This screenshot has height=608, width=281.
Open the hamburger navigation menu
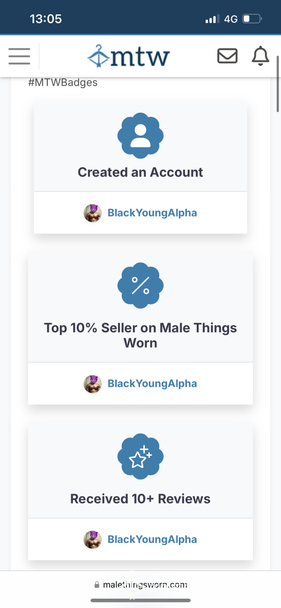pyautogui.click(x=19, y=56)
